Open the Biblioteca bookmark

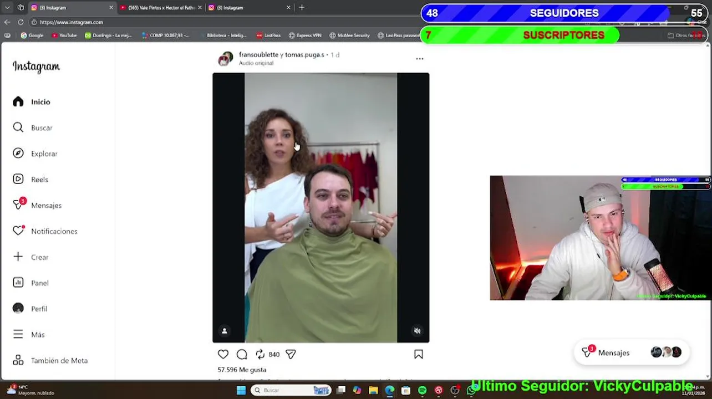[223, 35]
